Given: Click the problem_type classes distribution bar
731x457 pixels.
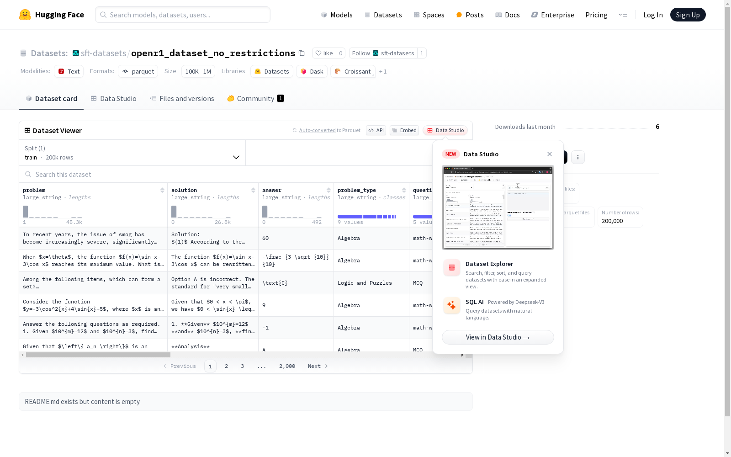Looking at the screenshot, I should 367,217.
